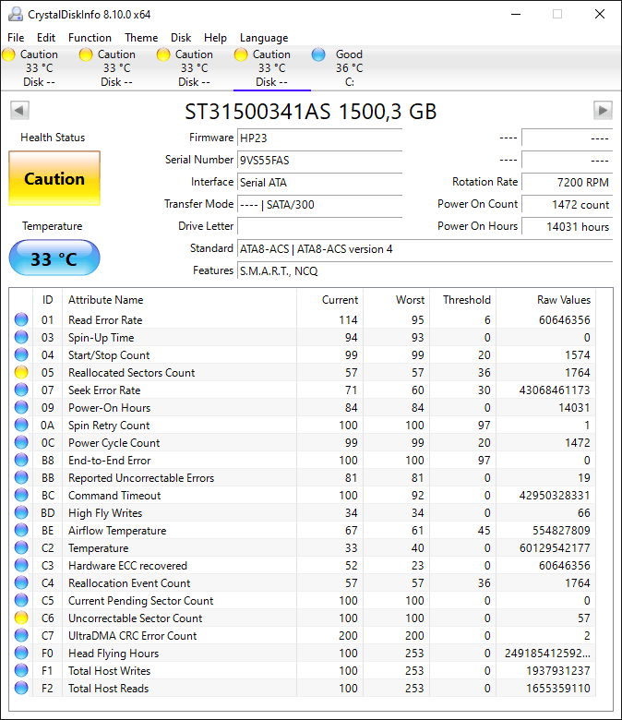Screen dimensions: 622x720
Task: Open the Help menu
Action: click(215, 38)
